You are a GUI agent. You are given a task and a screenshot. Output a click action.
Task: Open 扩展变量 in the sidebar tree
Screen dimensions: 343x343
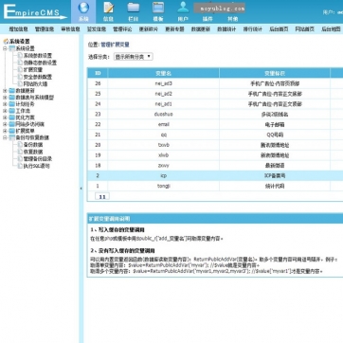tap(33, 70)
